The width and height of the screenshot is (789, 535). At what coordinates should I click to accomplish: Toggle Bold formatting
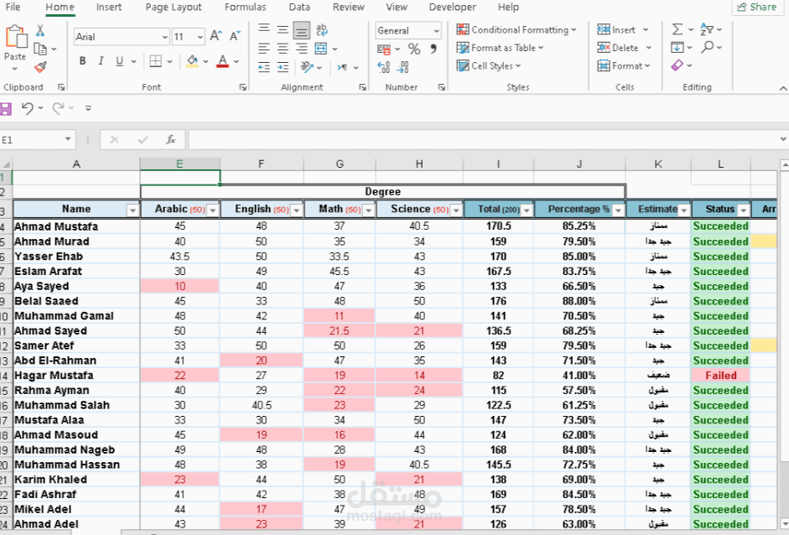coord(82,61)
